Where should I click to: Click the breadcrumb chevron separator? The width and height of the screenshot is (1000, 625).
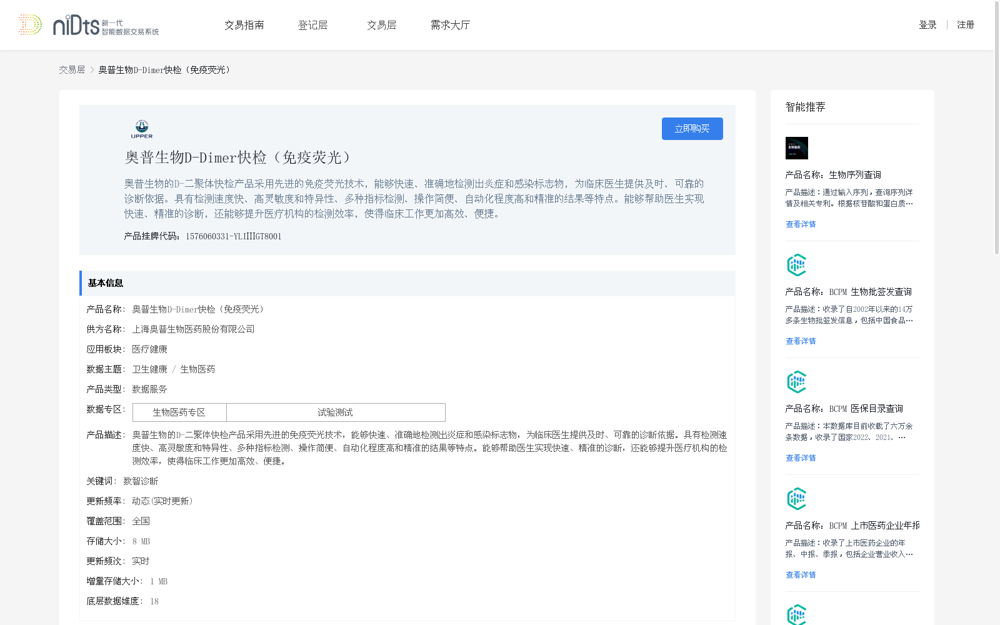[92, 70]
